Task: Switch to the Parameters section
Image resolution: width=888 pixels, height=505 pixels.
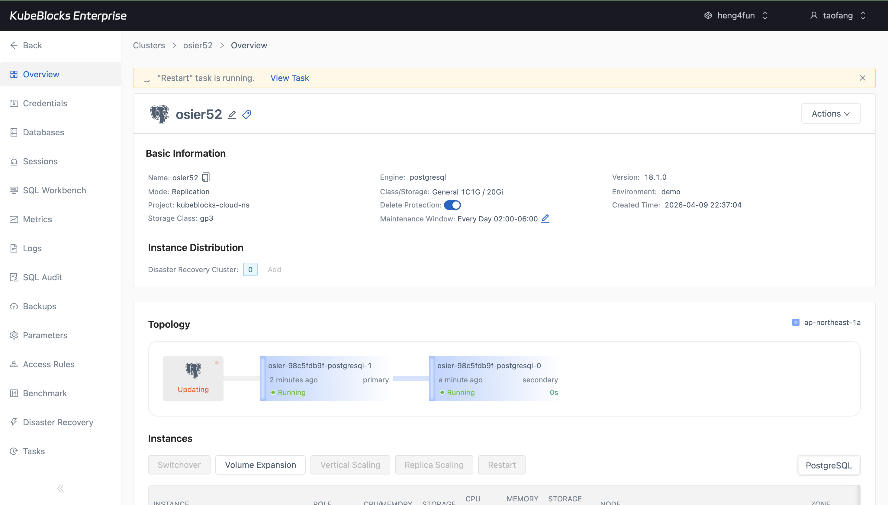Action: [45, 335]
